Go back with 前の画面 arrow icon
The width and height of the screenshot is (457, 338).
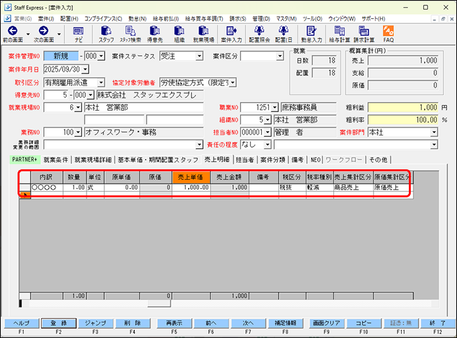click(12, 31)
